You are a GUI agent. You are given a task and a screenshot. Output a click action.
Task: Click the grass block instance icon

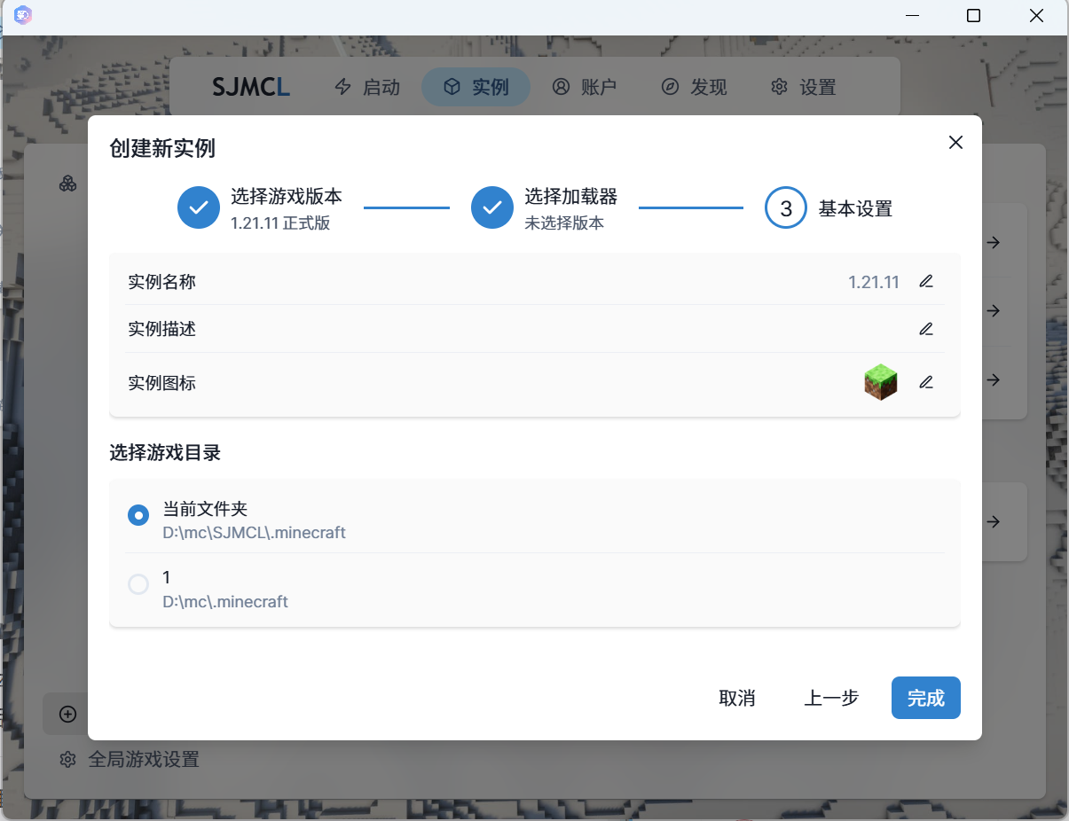coord(880,382)
